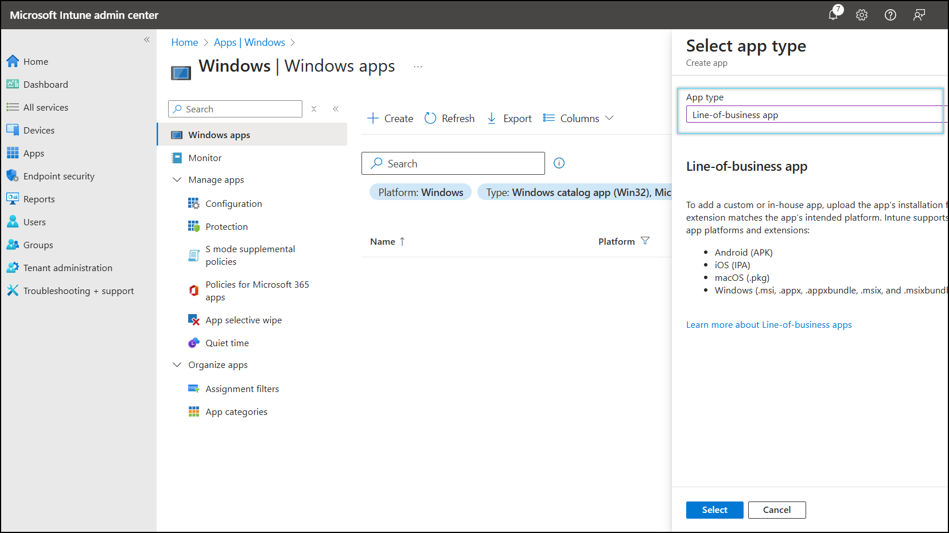Select Windows apps in the blade menu
The height and width of the screenshot is (533, 949).
(252, 135)
